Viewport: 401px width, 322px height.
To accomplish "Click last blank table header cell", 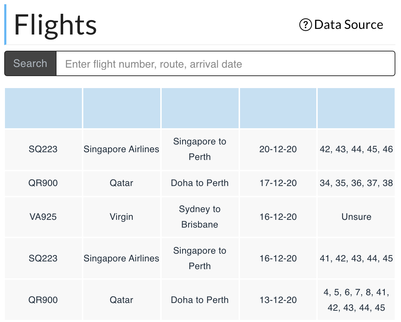I will pyautogui.click(x=356, y=108).
